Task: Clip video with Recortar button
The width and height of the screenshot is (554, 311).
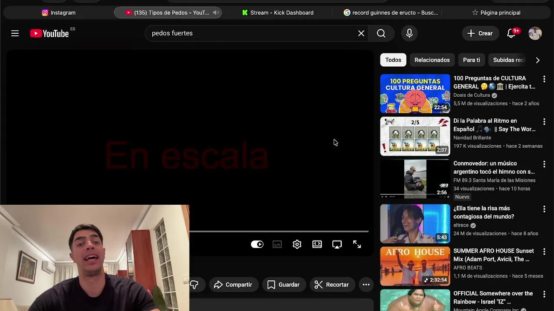Action: pos(332,285)
